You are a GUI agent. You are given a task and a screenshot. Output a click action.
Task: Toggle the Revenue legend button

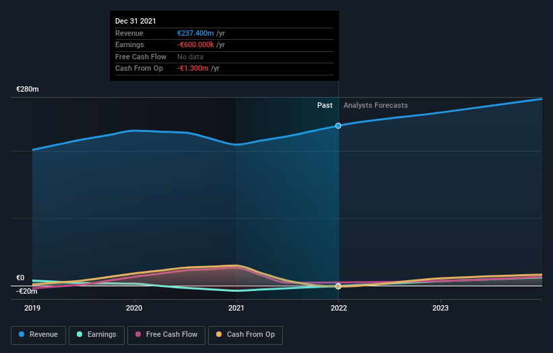tap(38, 335)
